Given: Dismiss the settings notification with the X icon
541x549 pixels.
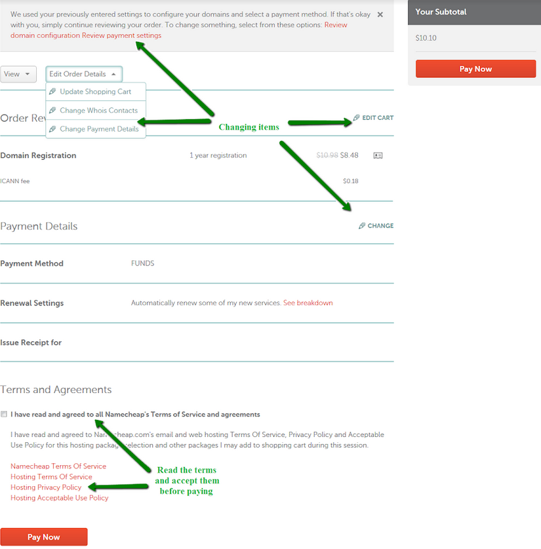Looking at the screenshot, I should (x=380, y=14).
